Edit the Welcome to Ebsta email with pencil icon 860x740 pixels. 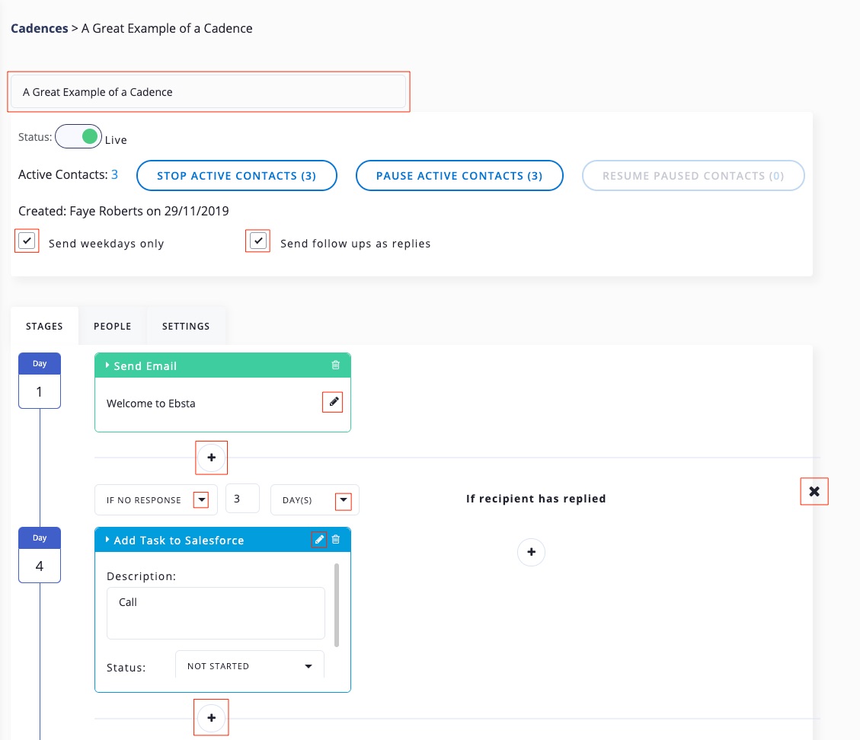333,402
